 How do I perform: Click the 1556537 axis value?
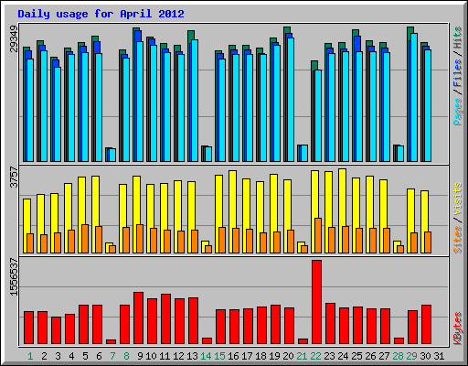click(x=14, y=277)
